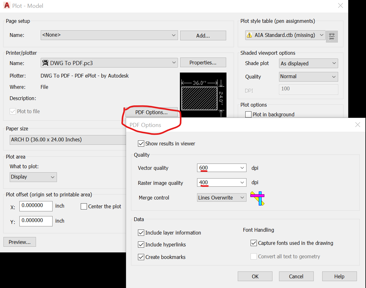Click the Properties button for the plotter
This screenshot has width=366, height=288.
point(203,62)
